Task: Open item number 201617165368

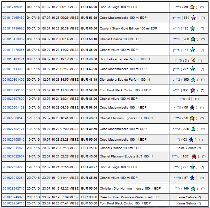Action: 14,7
